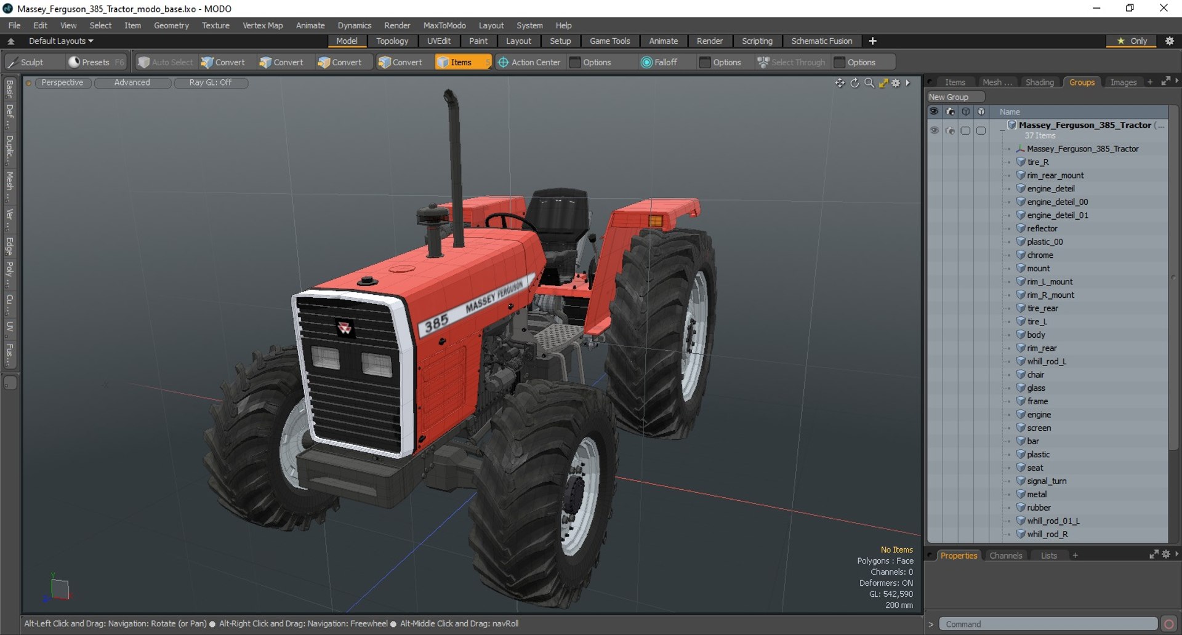Select the whill_rod_01_L item
1182x635 pixels.
pos(1053,521)
